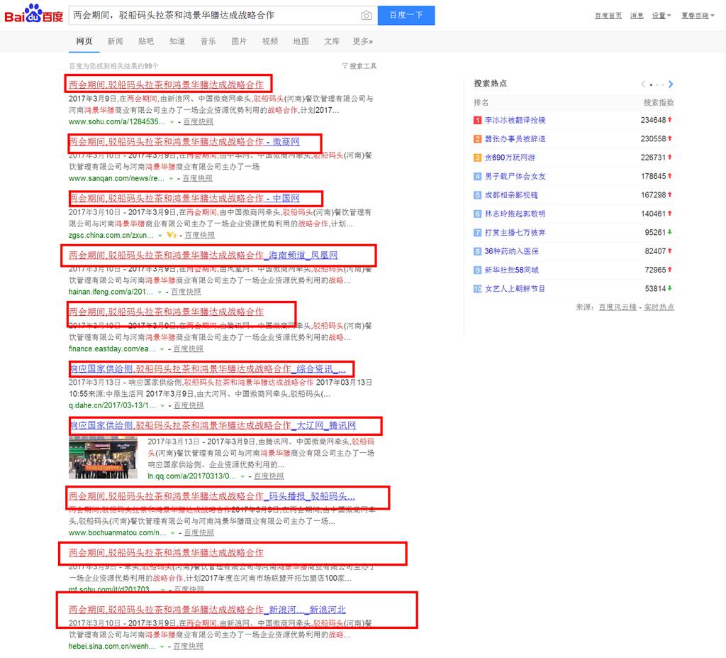Go to previous page of 搜索热点 list

click(644, 84)
